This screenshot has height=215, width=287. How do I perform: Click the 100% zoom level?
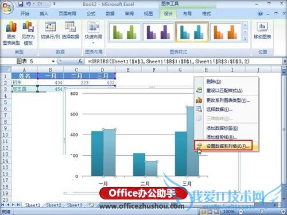pos(229,212)
